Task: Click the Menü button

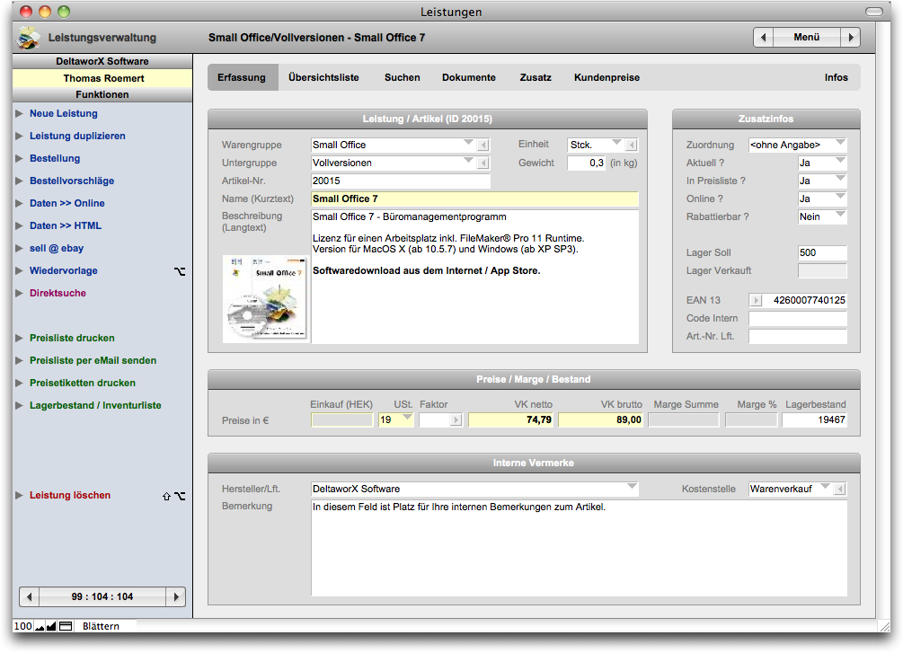Action: tap(807, 38)
